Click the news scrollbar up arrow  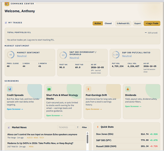[x=87, y=133]
